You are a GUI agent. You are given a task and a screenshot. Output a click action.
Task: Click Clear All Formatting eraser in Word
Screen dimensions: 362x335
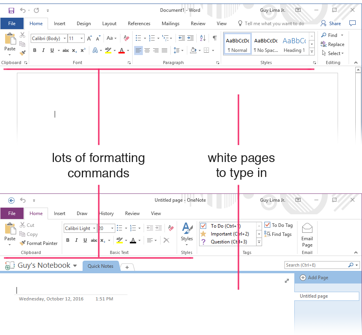pos(126,38)
